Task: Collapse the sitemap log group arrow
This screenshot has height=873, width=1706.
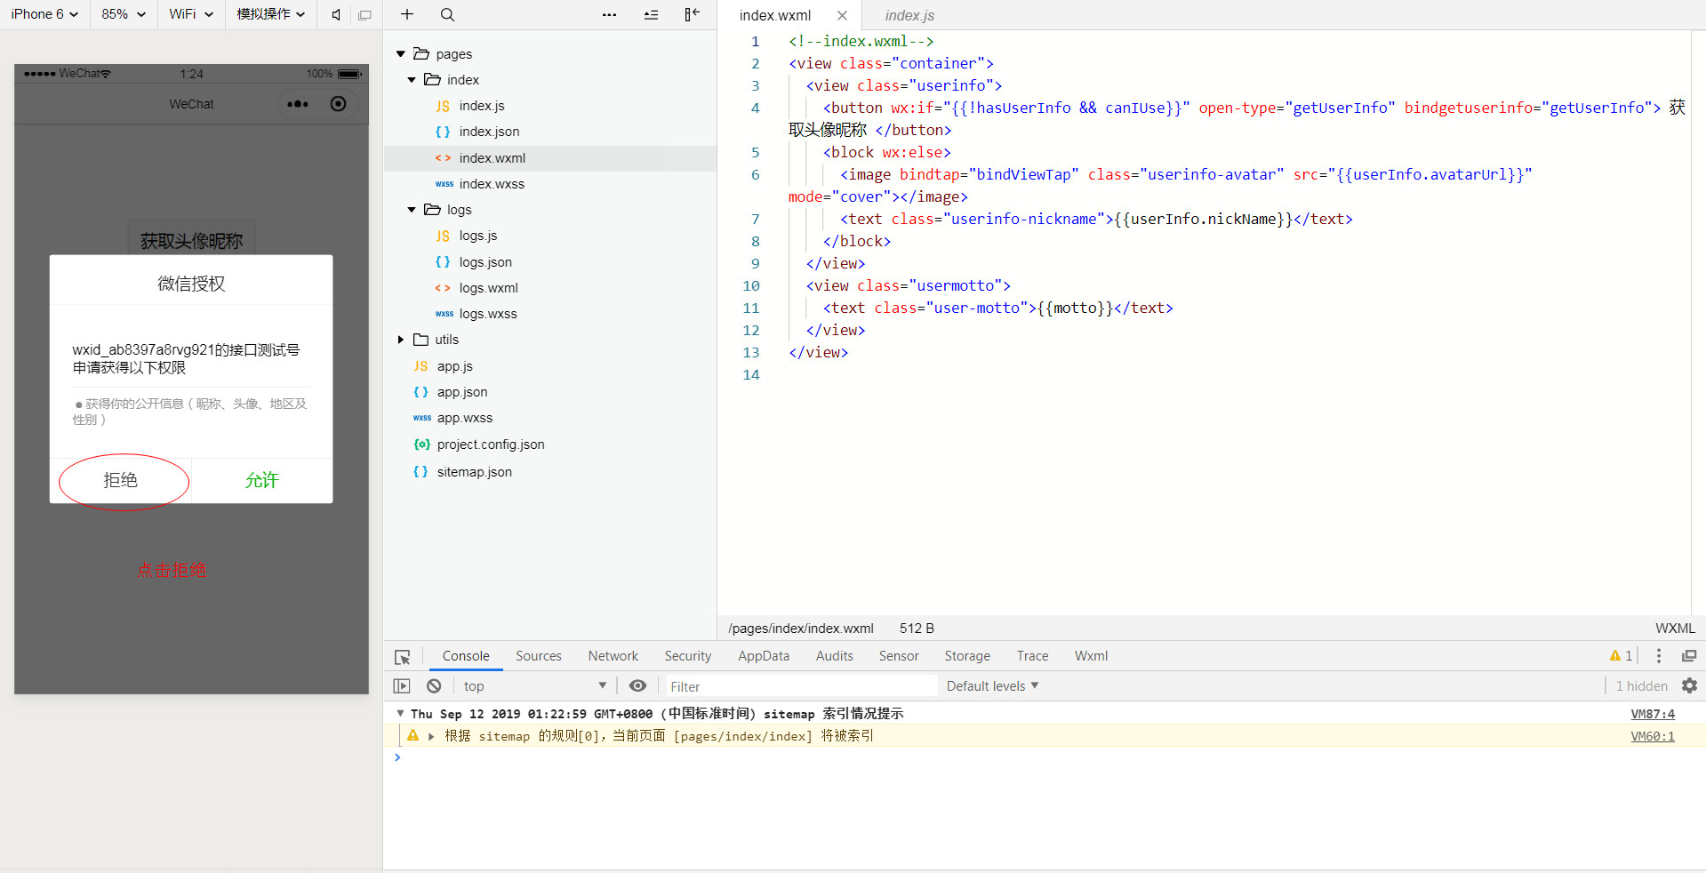Action: coord(401,713)
